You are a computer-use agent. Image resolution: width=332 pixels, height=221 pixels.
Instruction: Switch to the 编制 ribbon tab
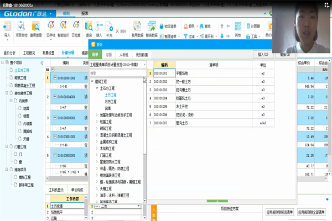click(x=66, y=13)
